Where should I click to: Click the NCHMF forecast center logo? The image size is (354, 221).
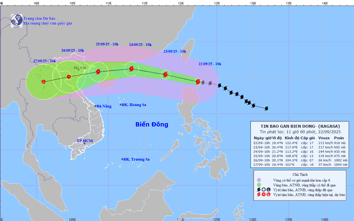point(17,20)
